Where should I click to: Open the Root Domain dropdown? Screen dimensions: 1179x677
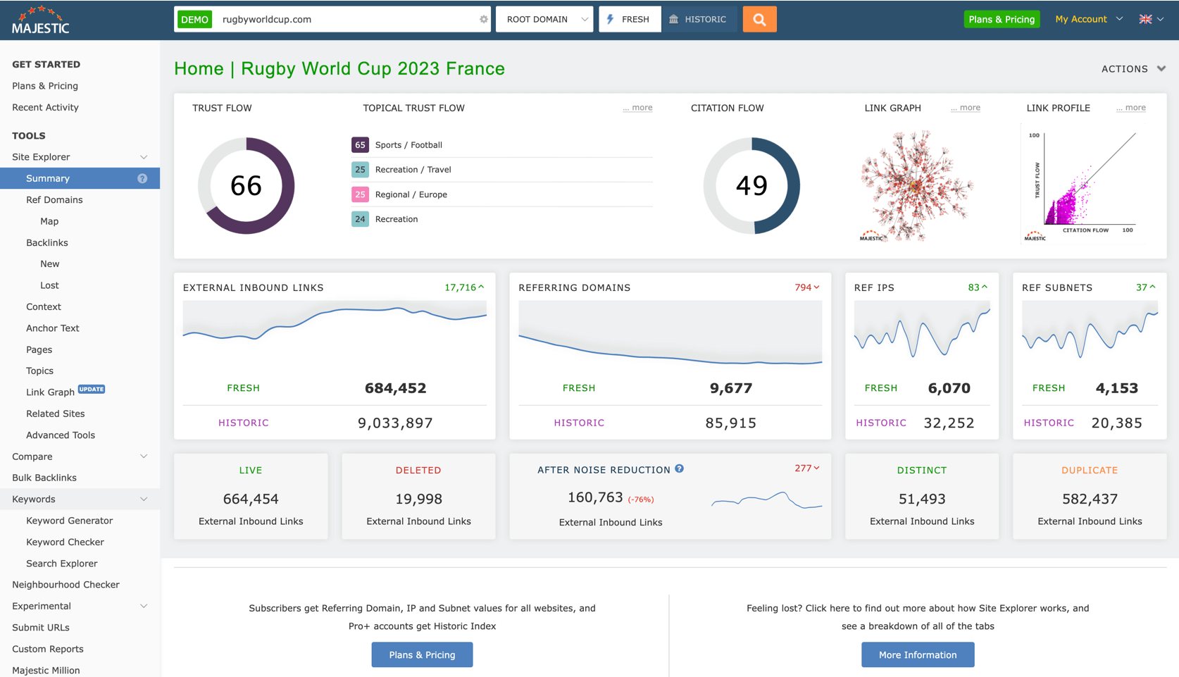coord(544,20)
